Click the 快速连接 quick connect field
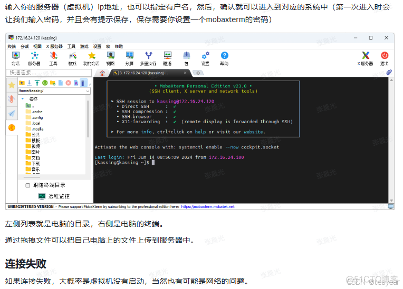Image resolution: width=403 pixels, height=289 pixels. (49, 73)
